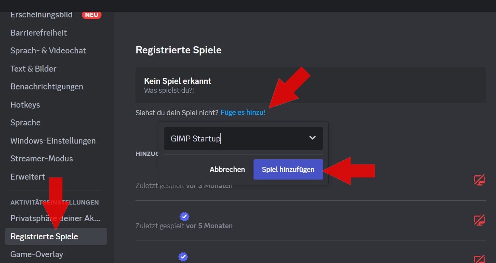This screenshot has width=496, height=263.
Task: Click verified badge above 'vor 5 Monaten'
Action: 184,217
